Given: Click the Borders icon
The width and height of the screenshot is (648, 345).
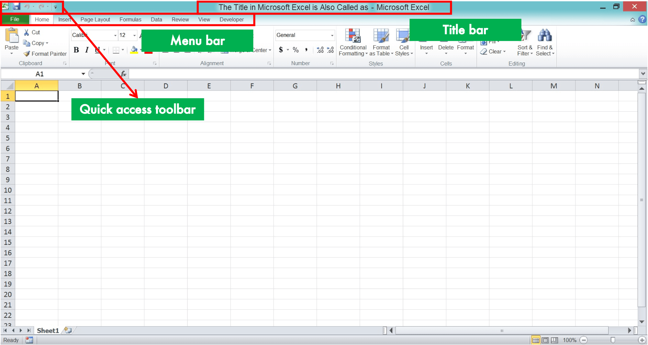Looking at the screenshot, I should pos(116,50).
